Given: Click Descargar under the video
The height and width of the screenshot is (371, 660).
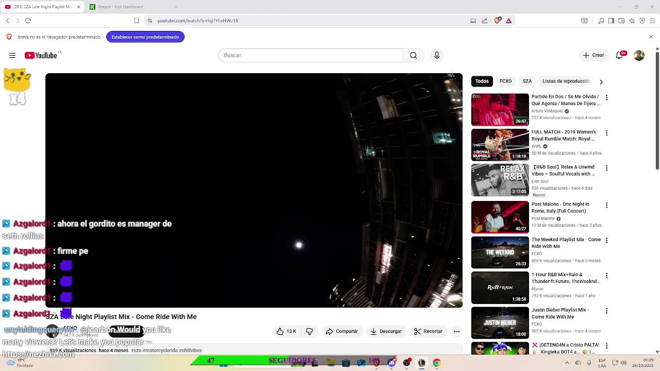Looking at the screenshot, I should pos(386,331).
